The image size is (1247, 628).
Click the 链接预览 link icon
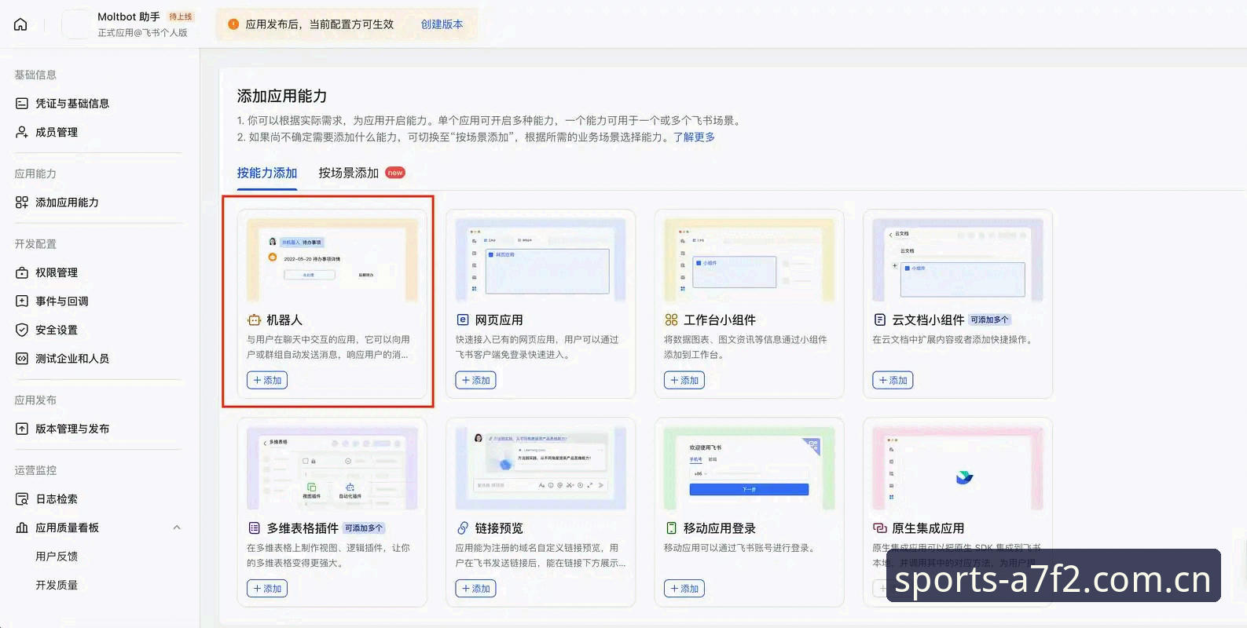point(463,528)
